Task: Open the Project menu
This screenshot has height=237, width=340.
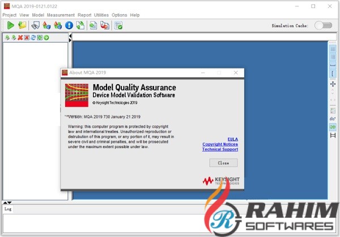Action: (x=9, y=15)
